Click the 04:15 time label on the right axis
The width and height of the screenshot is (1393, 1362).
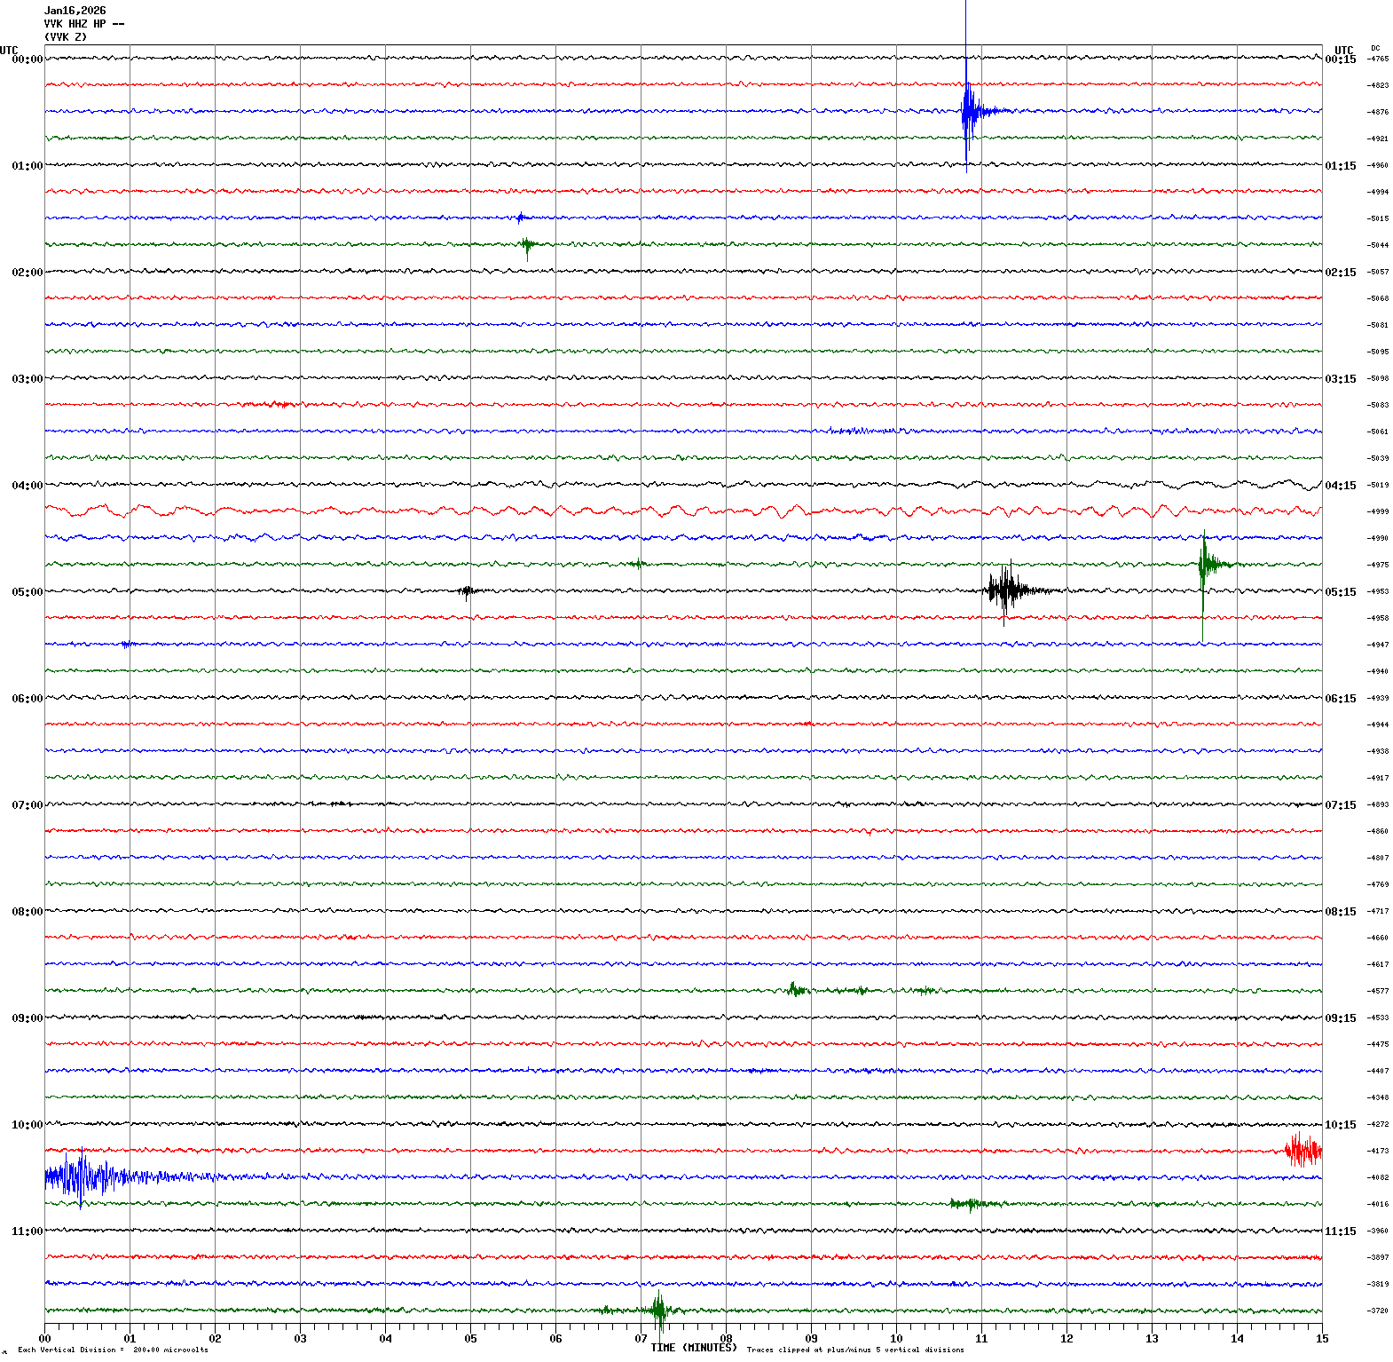(x=1340, y=486)
